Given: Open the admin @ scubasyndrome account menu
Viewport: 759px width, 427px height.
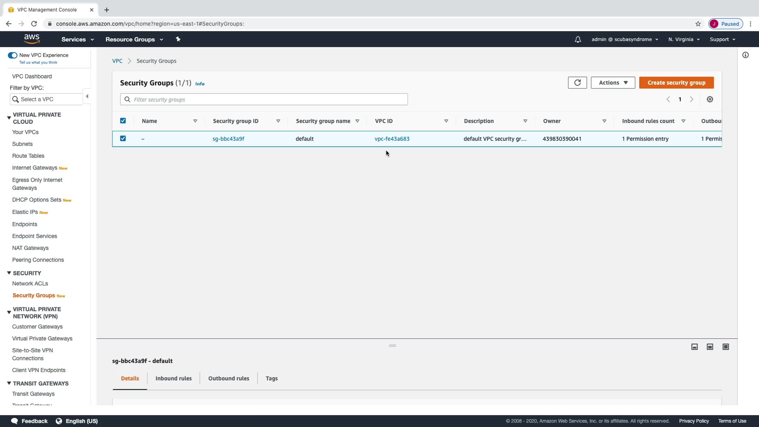Looking at the screenshot, I should (625, 39).
